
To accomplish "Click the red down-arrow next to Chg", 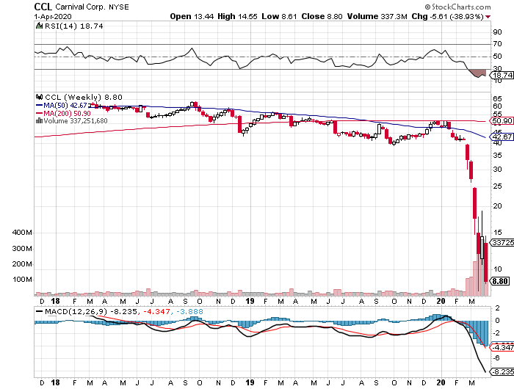I will (488, 17).
